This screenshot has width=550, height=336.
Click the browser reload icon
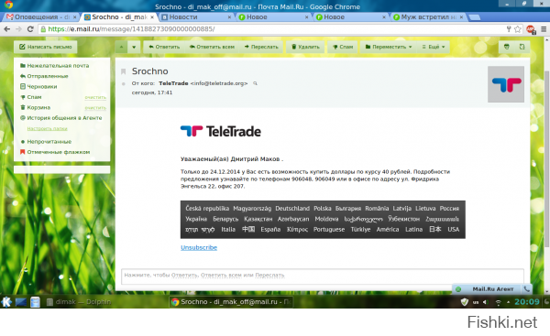pos(30,29)
